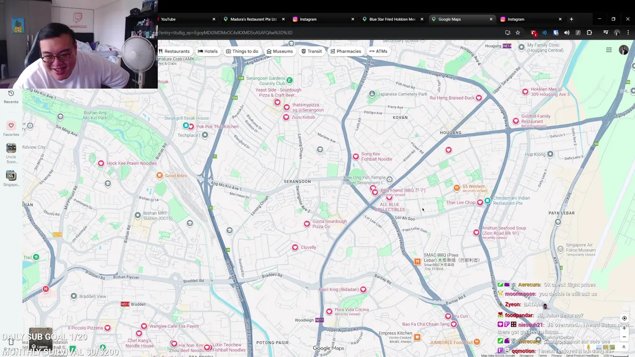Image resolution: width=635 pixels, height=357 pixels.
Task: Click the Good Bites orange pin
Action: [159, 175]
